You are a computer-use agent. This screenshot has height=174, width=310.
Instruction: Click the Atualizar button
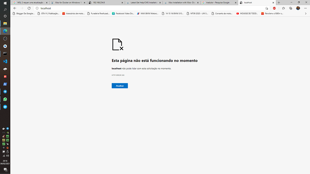click(x=120, y=85)
